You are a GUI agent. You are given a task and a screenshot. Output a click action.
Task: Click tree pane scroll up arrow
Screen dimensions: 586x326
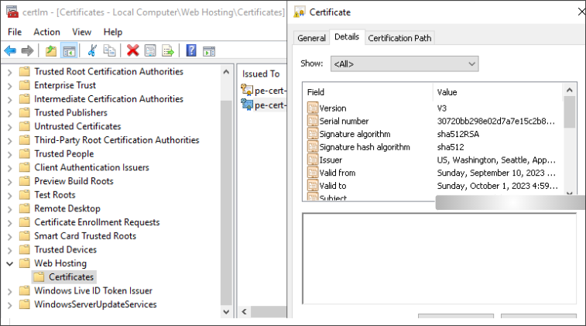[226, 71]
